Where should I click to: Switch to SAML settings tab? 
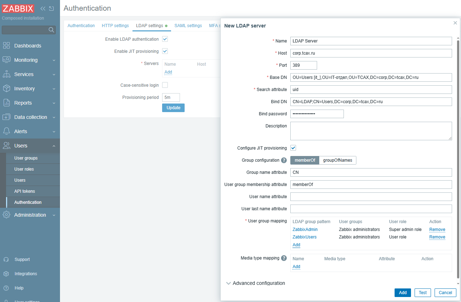(188, 26)
